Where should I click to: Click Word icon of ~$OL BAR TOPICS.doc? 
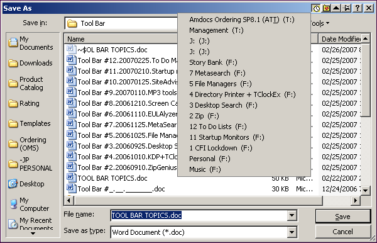(x=71, y=49)
